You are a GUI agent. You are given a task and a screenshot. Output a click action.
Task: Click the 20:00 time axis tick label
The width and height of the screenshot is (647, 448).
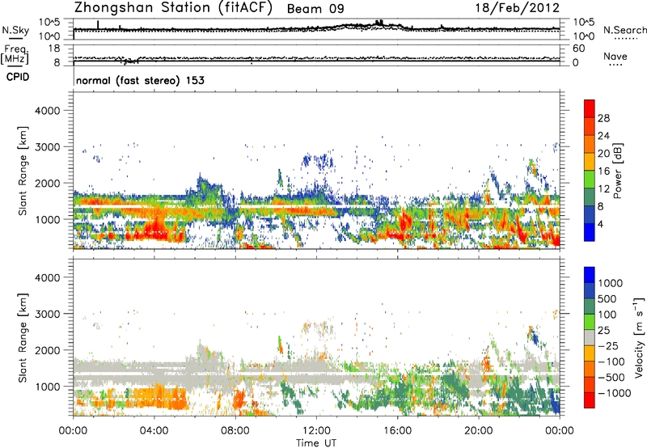tap(478, 431)
